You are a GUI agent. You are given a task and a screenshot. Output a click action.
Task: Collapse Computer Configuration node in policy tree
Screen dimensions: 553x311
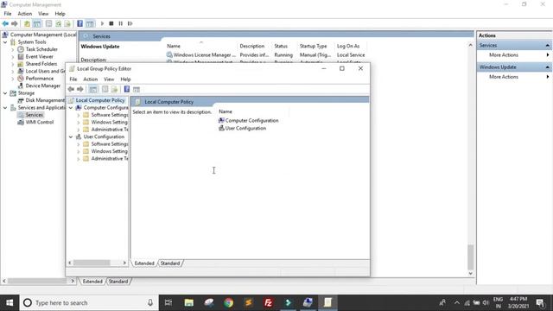click(71, 107)
